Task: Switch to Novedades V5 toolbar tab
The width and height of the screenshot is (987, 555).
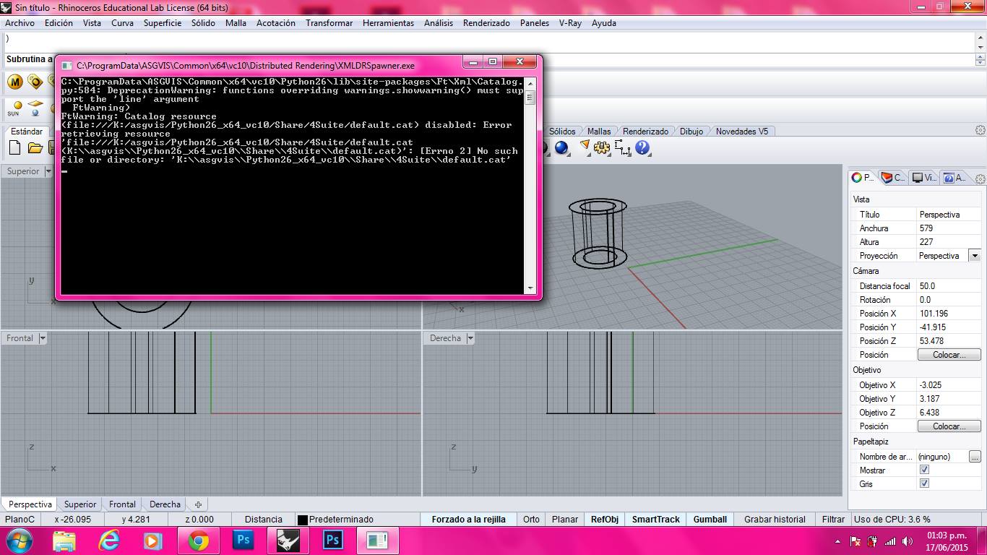Action: pyautogui.click(x=742, y=131)
